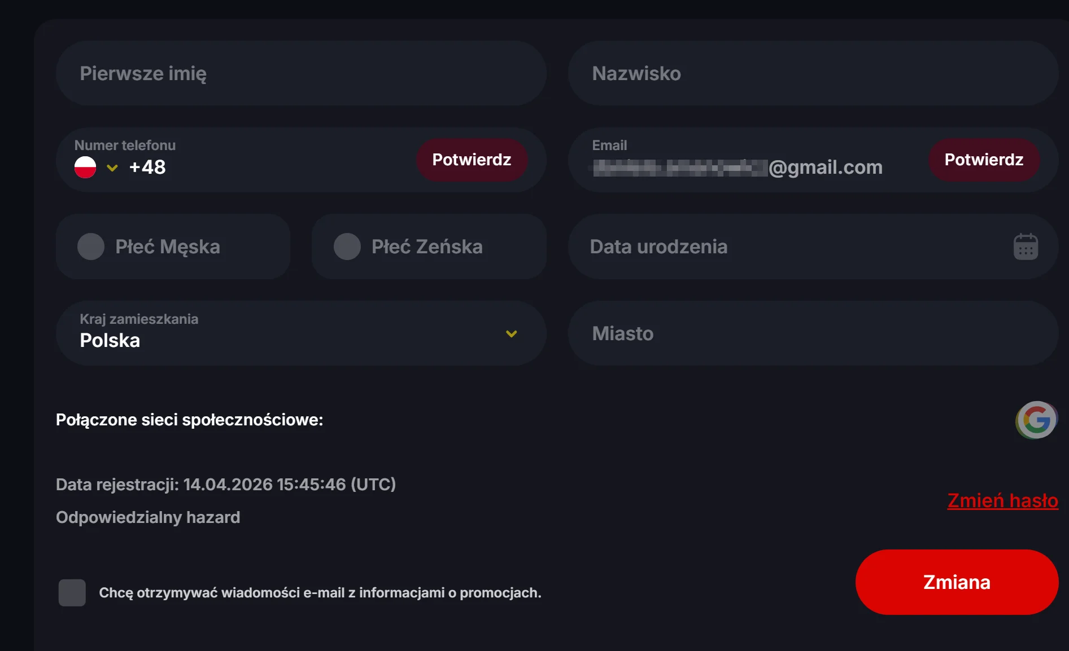Image resolution: width=1069 pixels, height=651 pixels.
Task: Open the Odpowiedzialny hazard link
Action: tap(147, 517)
